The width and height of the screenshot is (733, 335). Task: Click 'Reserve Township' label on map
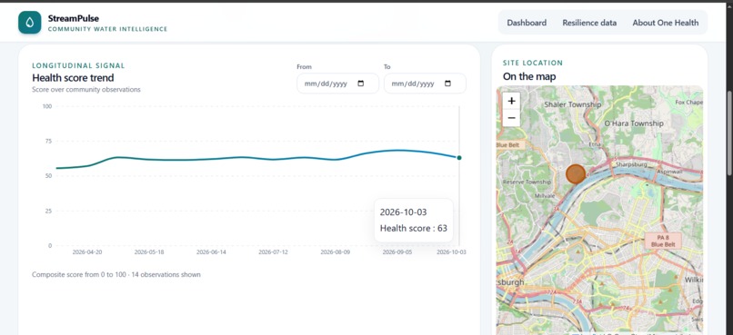[x=527, y=182]
